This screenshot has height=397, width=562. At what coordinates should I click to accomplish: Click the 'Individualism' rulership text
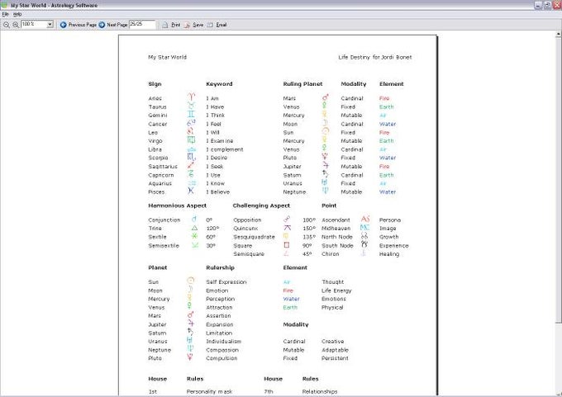224,342
